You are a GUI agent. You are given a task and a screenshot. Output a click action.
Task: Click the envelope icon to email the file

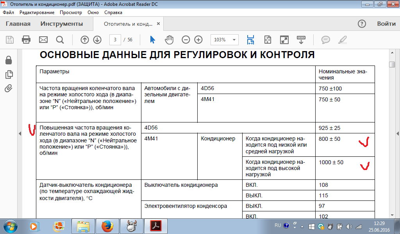(x=43, y=40)
